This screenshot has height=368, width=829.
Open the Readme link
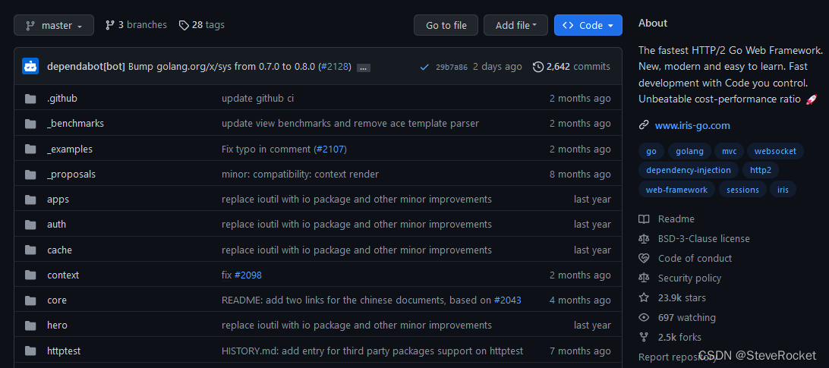(x=676, y=219)
